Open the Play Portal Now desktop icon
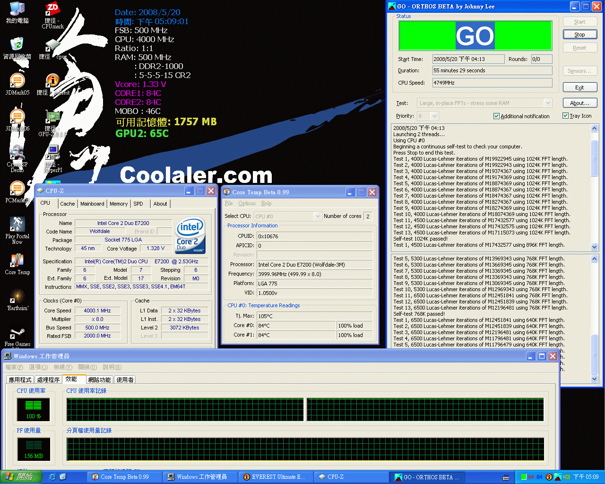Screen dimensions: 605x484 [17, 230]
